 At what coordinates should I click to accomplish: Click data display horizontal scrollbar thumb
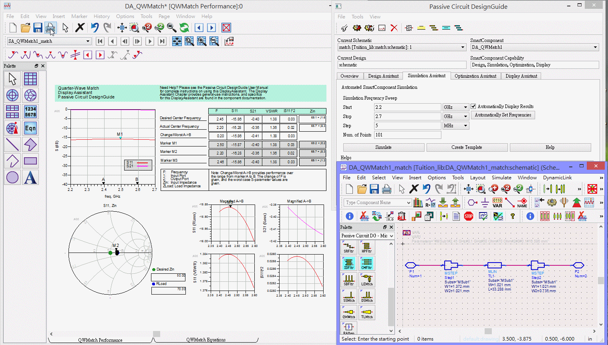click(x=157, y=334)
